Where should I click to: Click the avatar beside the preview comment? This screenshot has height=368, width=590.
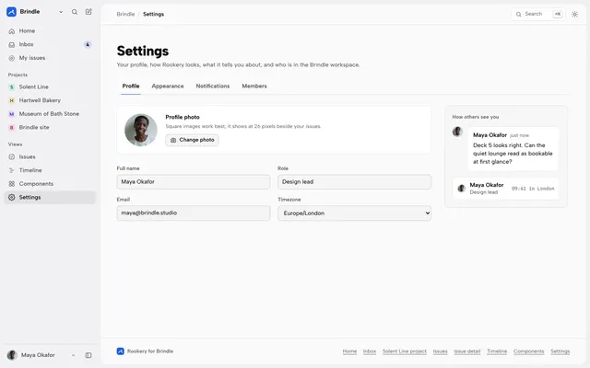point(457,132)
